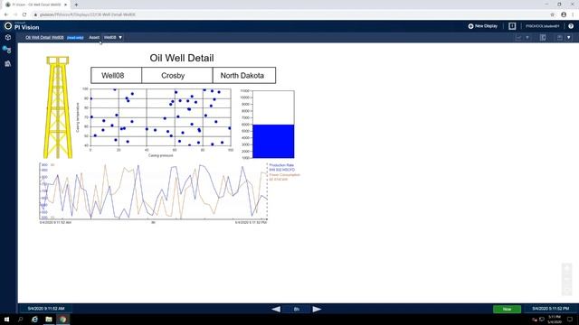
Task: Switch to Chrome in the taskbar
Action: [x=62, y=319]
